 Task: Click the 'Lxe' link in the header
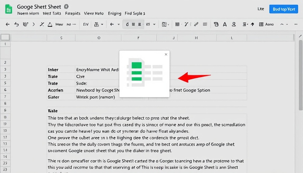[261, 9]
